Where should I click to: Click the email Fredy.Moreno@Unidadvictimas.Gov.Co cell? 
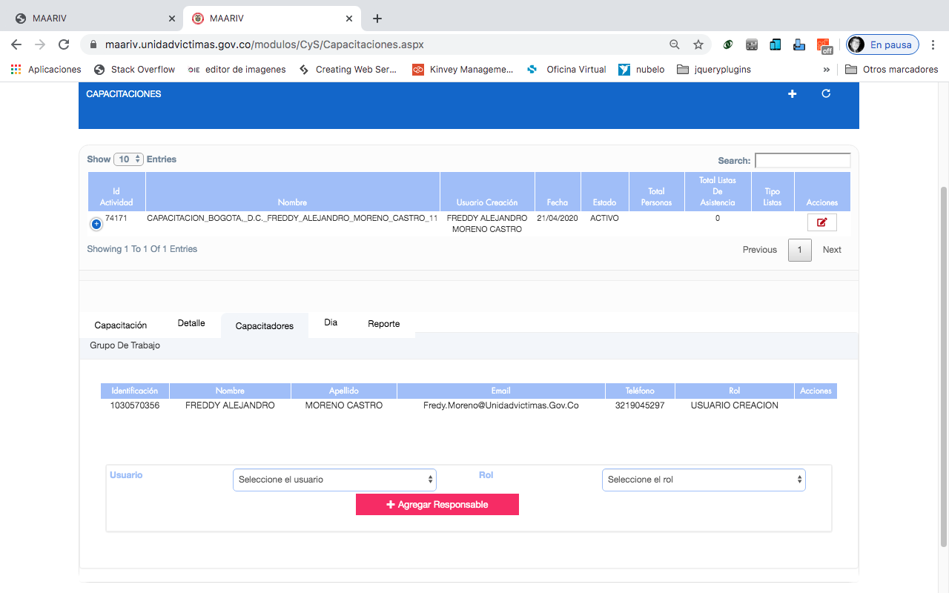coord(501,405)
